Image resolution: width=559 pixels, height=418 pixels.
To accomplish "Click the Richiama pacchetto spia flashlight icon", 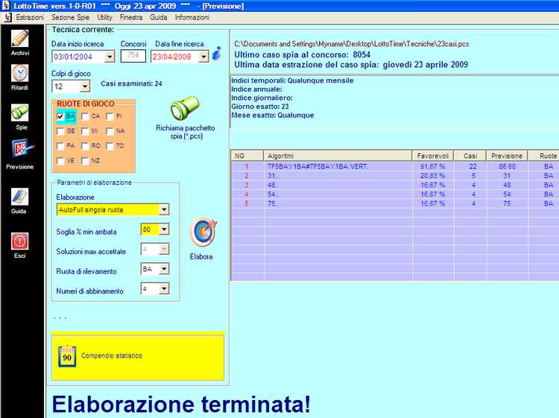I will click(184, 108).
